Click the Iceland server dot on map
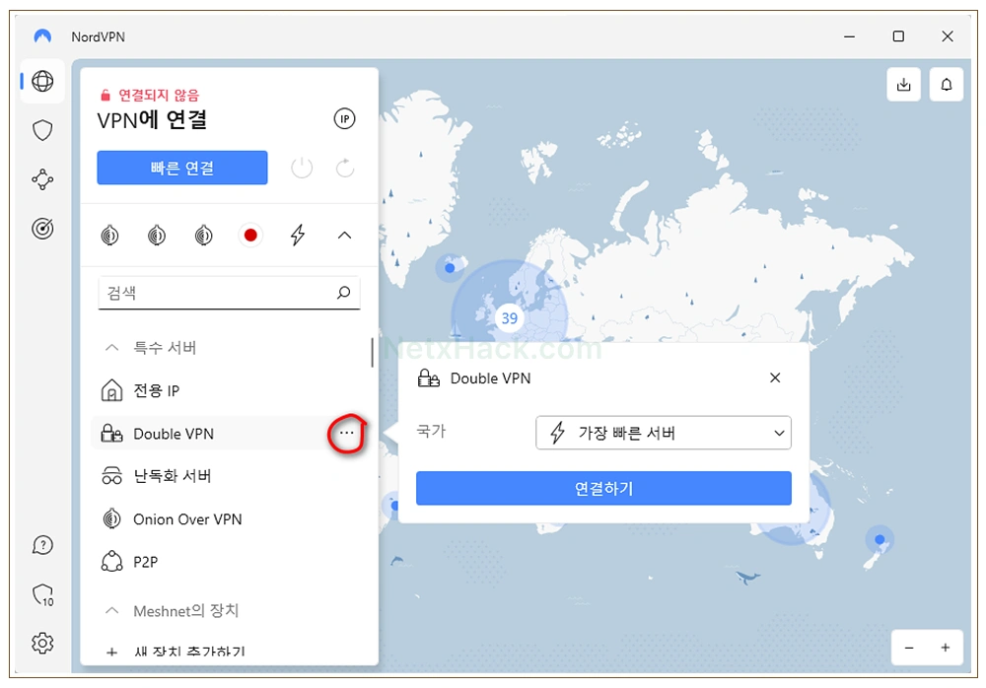Viewport: 986px width, 688px height. coord(450,268)
